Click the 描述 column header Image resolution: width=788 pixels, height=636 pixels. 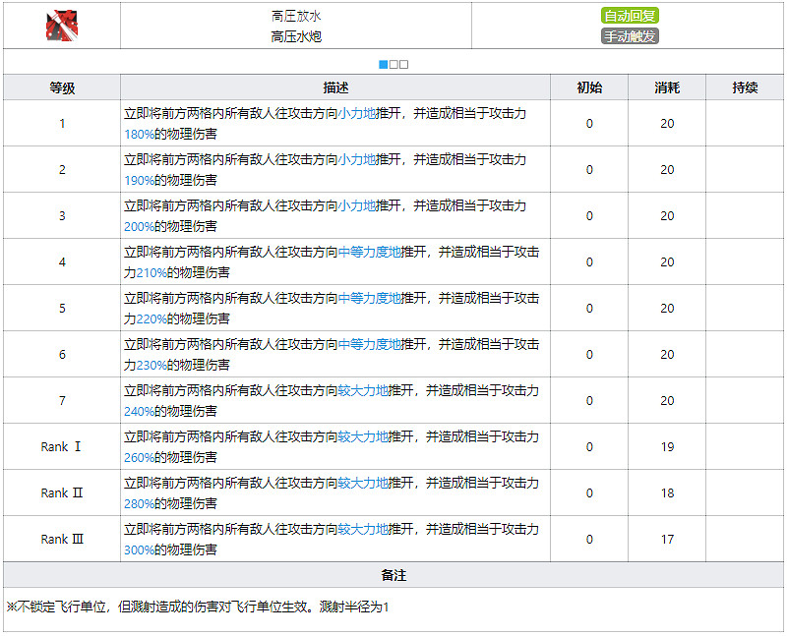click(335, 87)
